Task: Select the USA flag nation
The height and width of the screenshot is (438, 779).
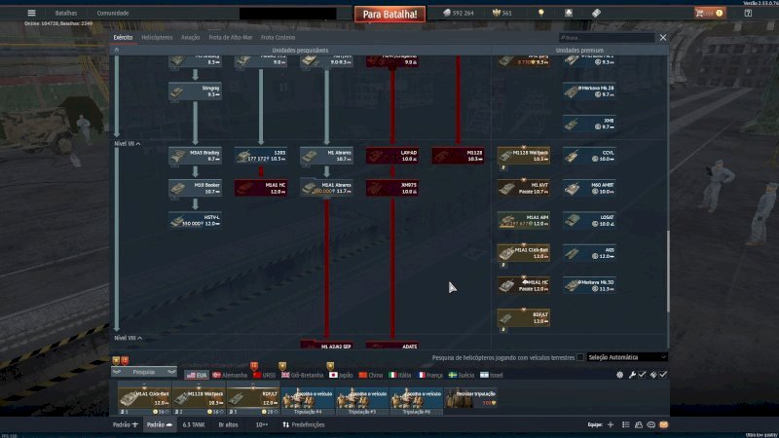Action: [196, 374]
